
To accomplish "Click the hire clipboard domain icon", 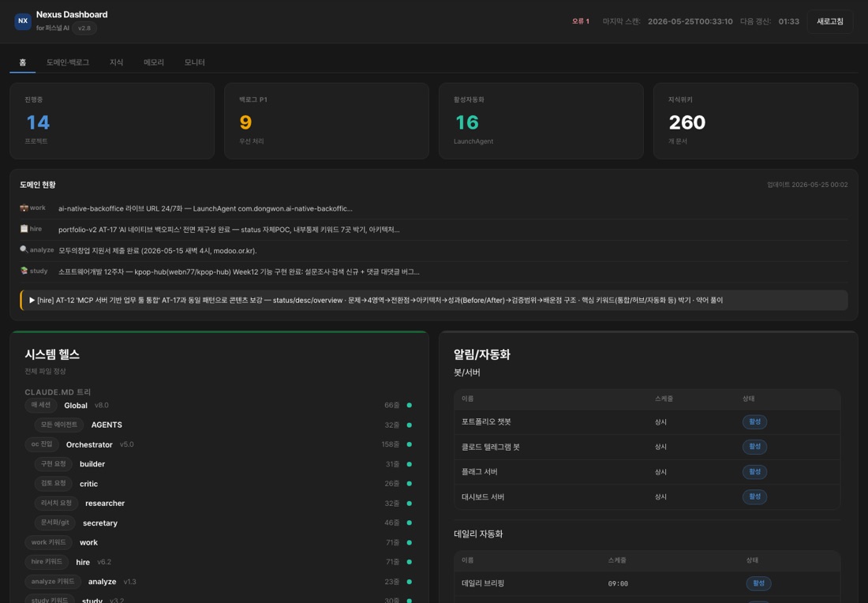I will tap(24, 229).
